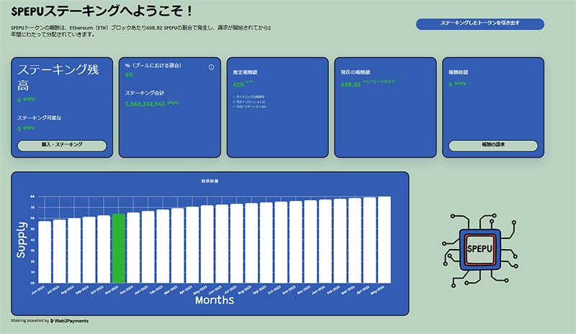Select the Jun-2024 supply bar
The width and height of the screenshot is (576, 334).
pyautogui.click(x=45, y=252)
